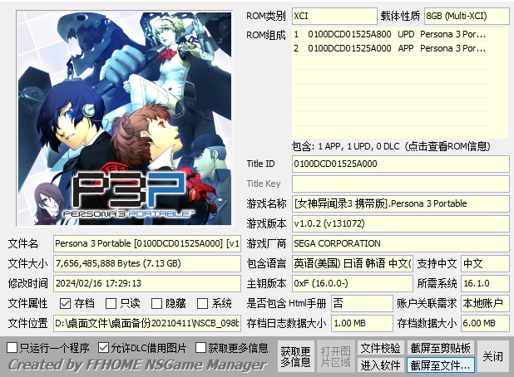Tick the 系统 system attribute checkbox

click(x=202, y=303)
